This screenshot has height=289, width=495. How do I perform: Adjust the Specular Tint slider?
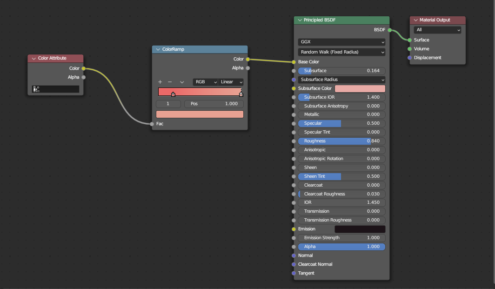click(341, 132)
